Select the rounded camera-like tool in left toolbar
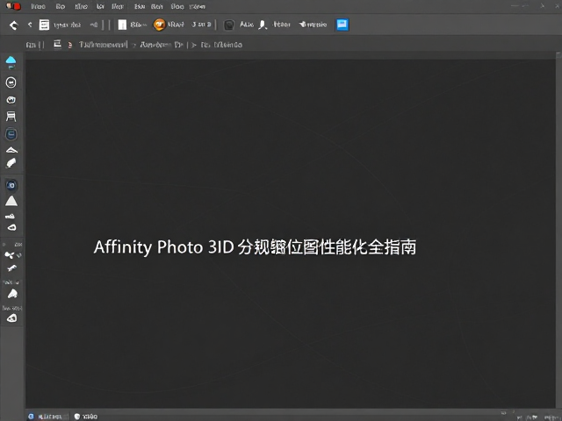The height and width of the screenshot is (421, 562). point(11,100)
